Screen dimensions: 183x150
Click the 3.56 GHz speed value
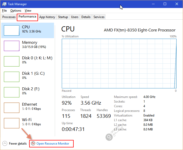tap(91, 103)
